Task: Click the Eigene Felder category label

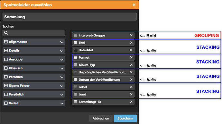Action: (x=19, y=86)
